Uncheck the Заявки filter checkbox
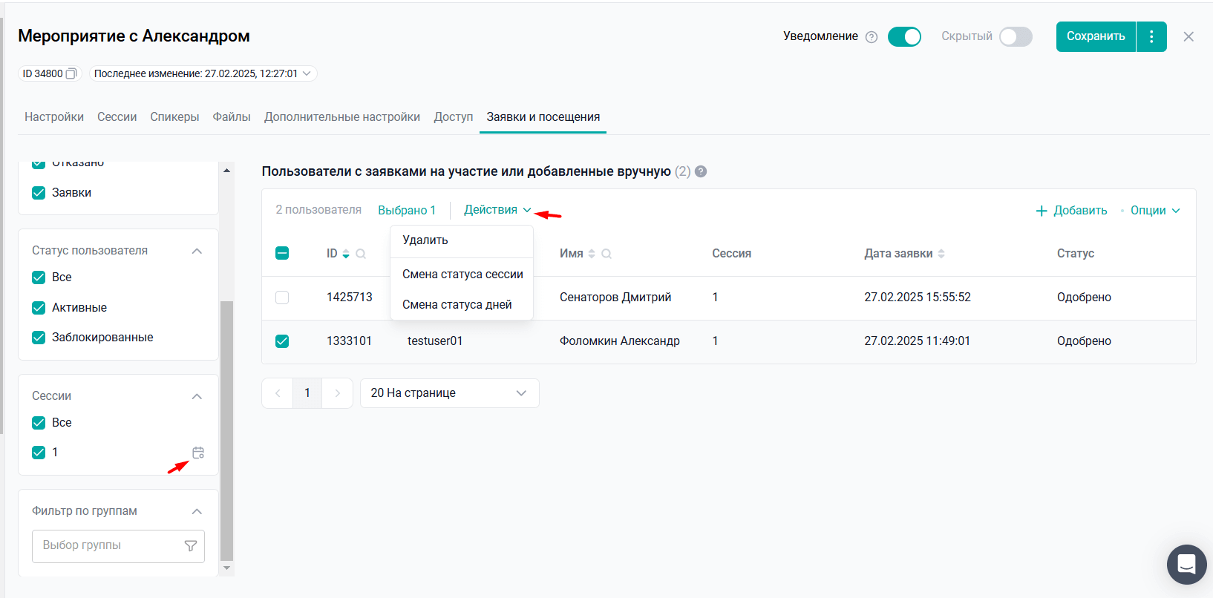Viewport: 1213px width, 598px height. point(39,193)
